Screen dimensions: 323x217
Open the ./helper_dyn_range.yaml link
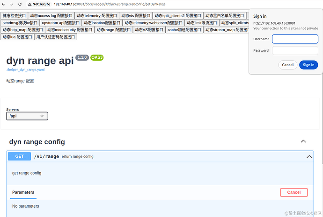pyautogui.click(x=25, y=70)
